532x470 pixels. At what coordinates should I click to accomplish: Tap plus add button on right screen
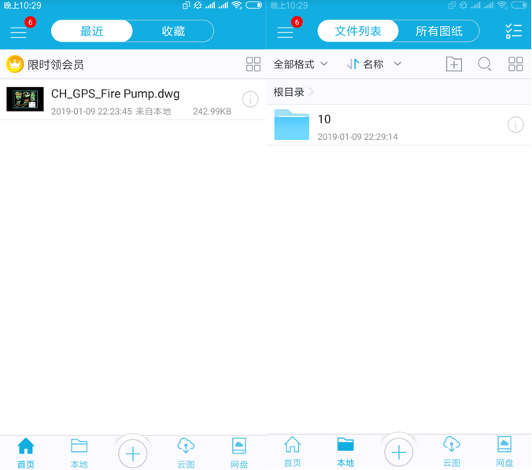coord(399,452)
